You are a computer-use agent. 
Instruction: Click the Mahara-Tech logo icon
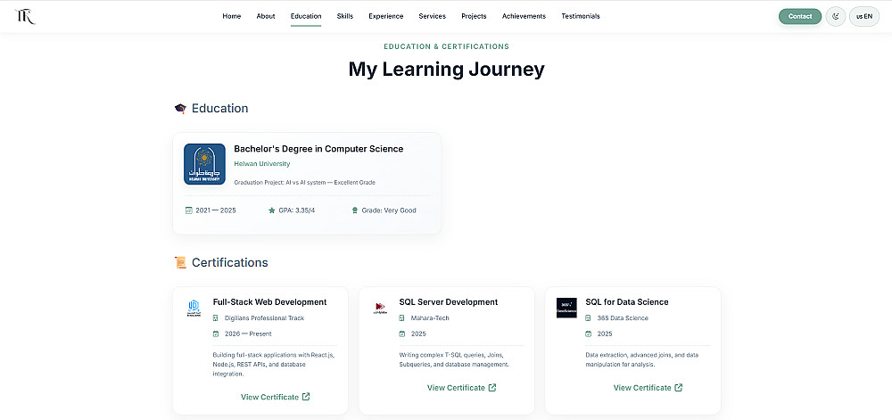(x=380, y=308)
